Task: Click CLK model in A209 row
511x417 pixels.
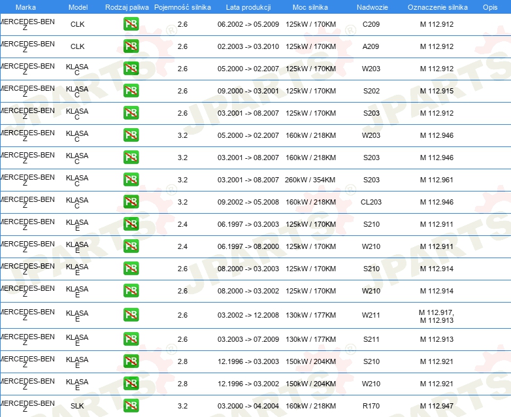Action: pos(78,46)
